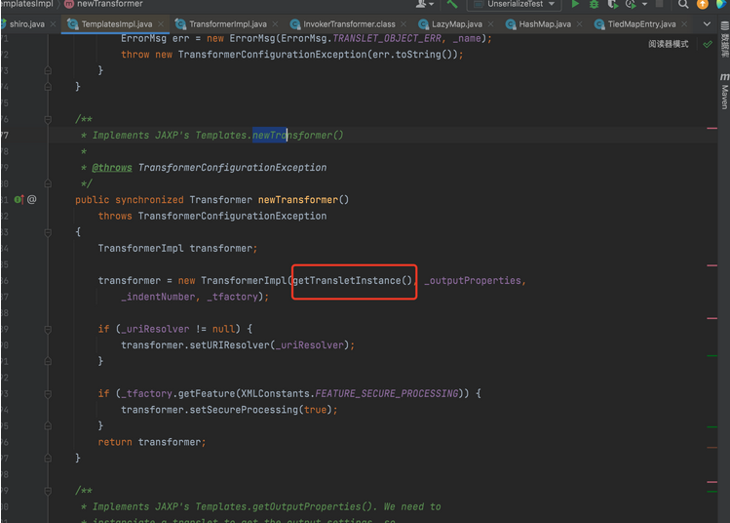Close the InvokerTransformer.class tab
The height and width of the screenshot is (523, 730).
click(x=403, y=23)
